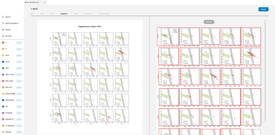Select the red '1' folder color icon
275x135 pixels.
[x=3, y=43]
